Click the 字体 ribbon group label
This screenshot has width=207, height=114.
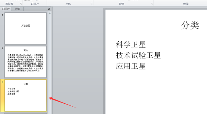(68, 4)
